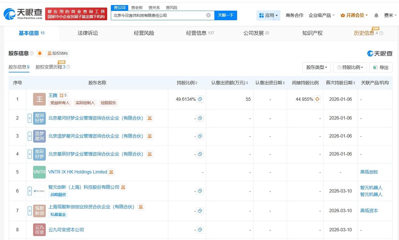Image resolution: width=399 pixels, height=240 pixels.
Task: Open the 经营风险 tab
Action: pyautogui.click(x=144, y=33)
